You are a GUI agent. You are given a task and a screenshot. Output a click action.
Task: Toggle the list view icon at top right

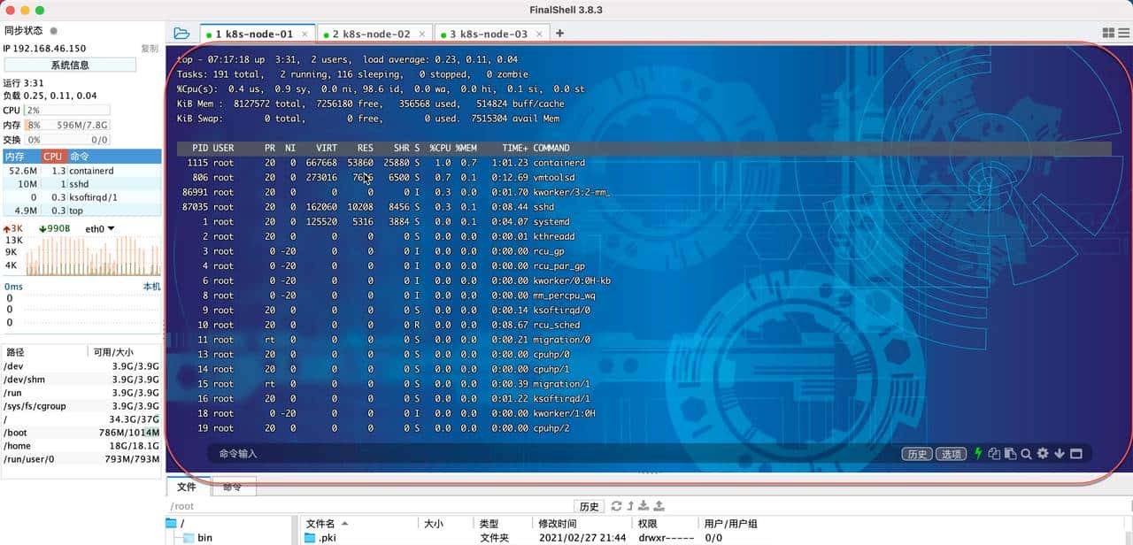tap(1122, 32)
